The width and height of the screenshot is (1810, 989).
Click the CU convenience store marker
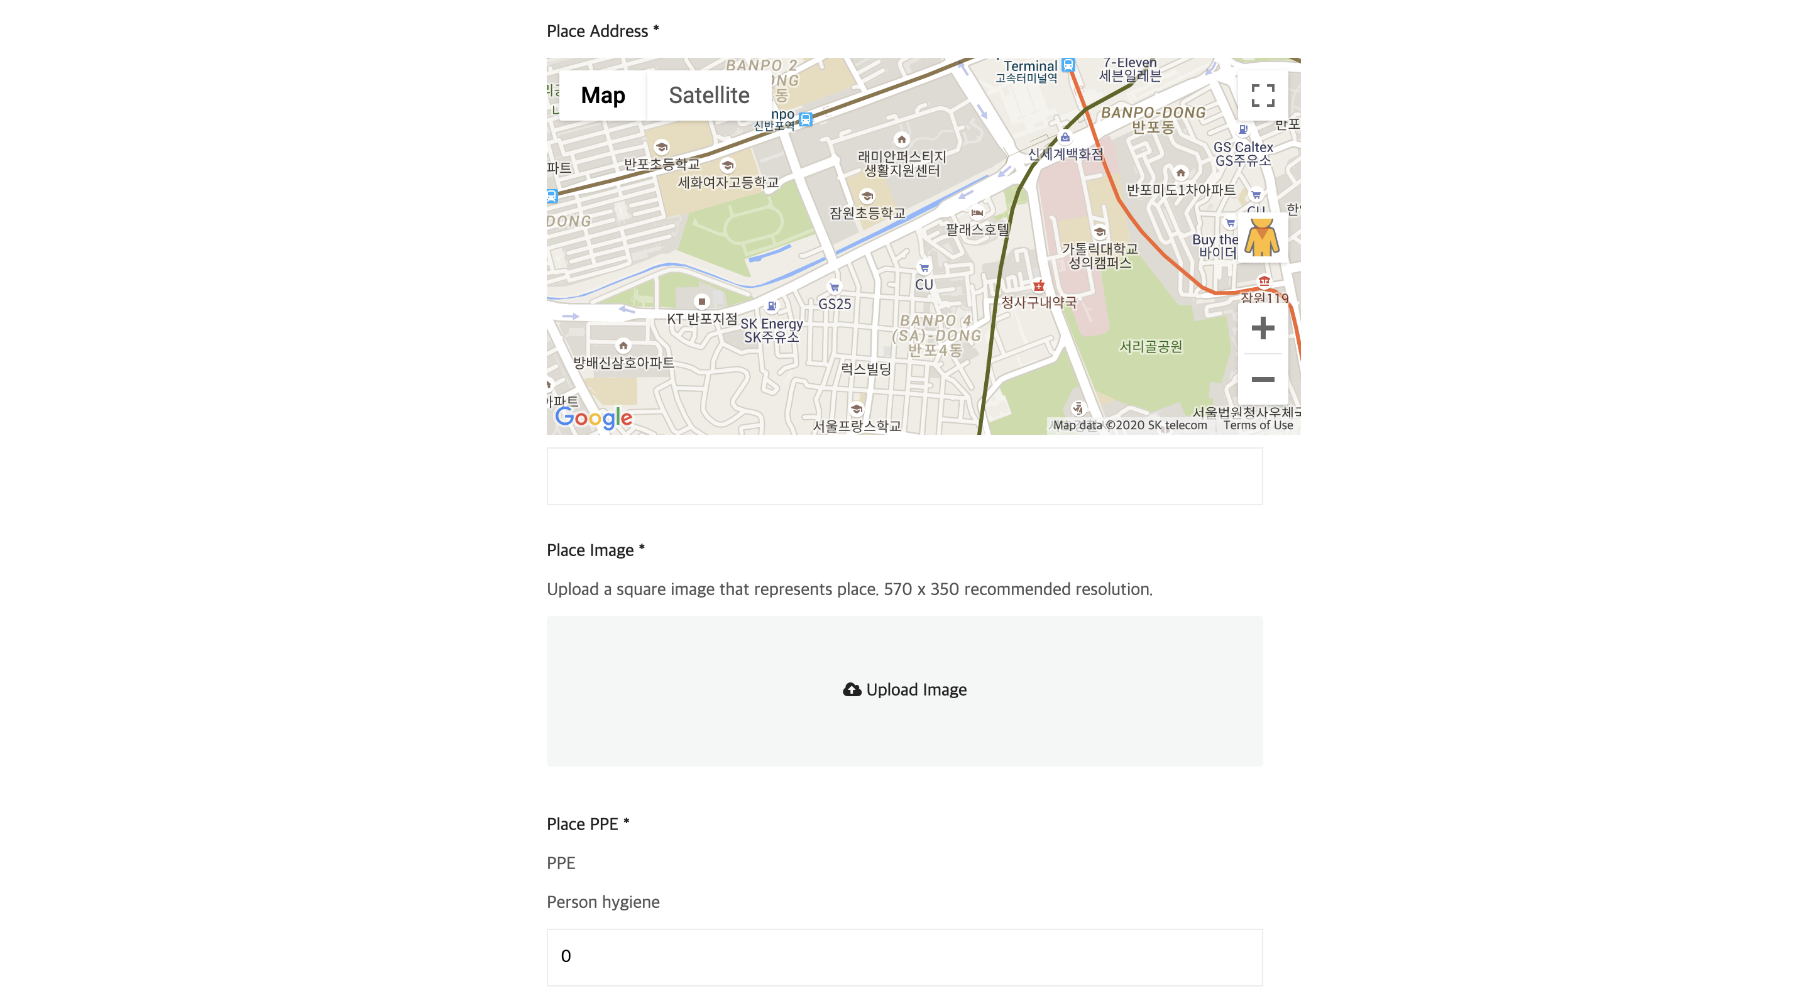(x=924, y=268)
